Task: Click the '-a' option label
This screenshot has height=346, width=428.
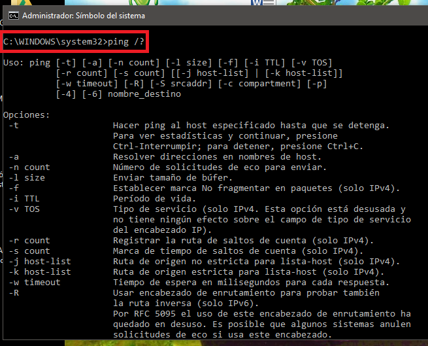Action: pos(14,157)
